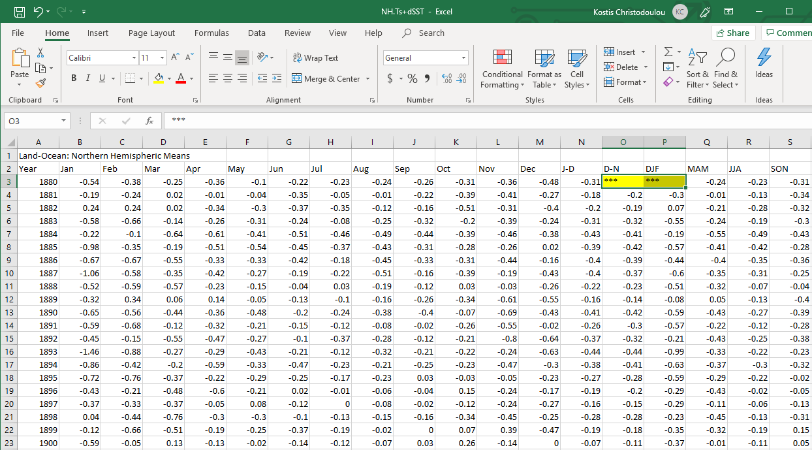
Task: Switch to the Formulas ribbon tab
Action: (211, 33)
